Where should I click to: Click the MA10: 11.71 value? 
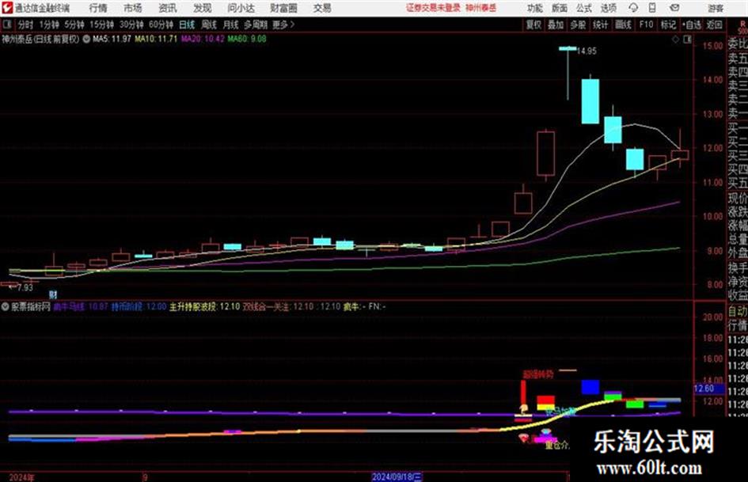pos(156,39)
